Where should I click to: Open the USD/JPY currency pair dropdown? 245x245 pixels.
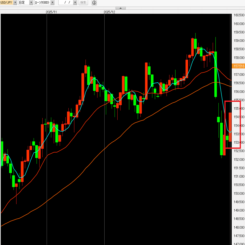pyautogui.click(x=15, y=3)
